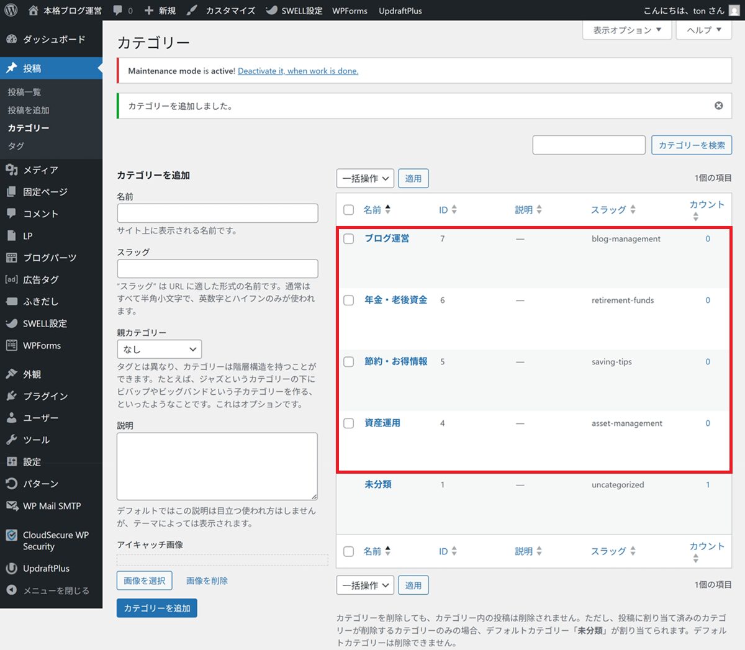Dismiss the category added notice
Screen dimensions: 745x650
[718, 106]
